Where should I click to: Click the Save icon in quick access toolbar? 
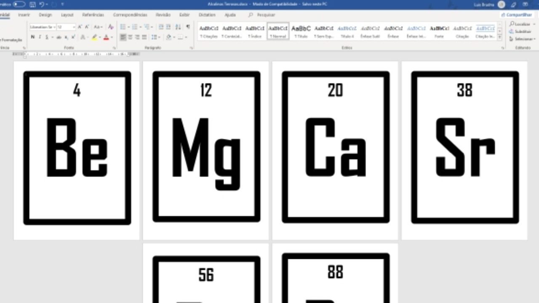coord(32,4)
